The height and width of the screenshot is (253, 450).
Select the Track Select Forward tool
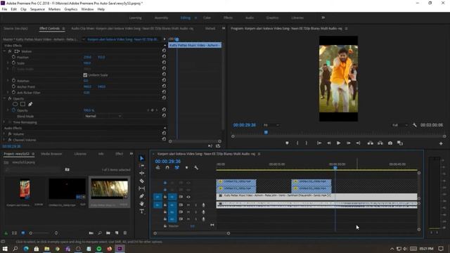[142, 166]
